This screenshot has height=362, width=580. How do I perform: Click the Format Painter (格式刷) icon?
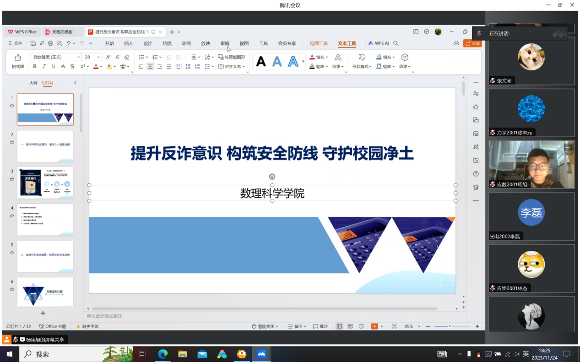(18, 61)
